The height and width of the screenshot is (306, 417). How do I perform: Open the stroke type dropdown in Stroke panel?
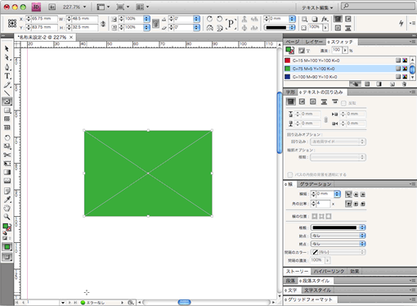pos(339,227)
